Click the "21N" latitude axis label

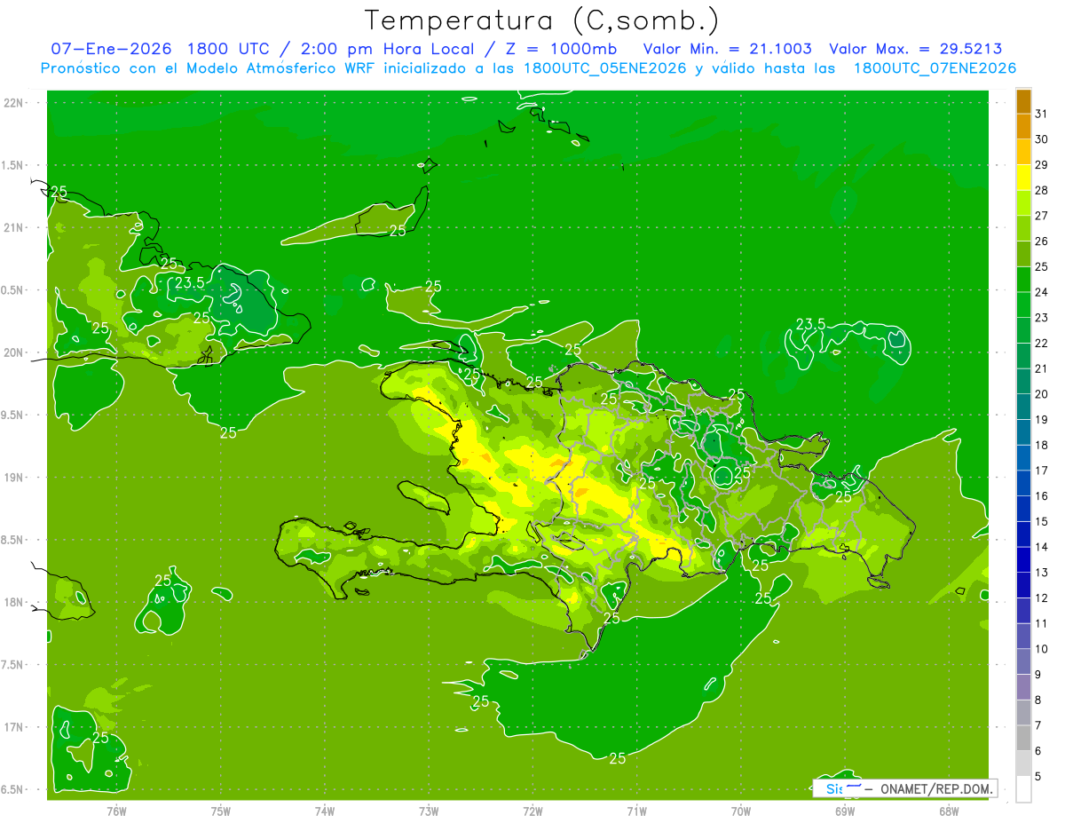pos(15,227)
